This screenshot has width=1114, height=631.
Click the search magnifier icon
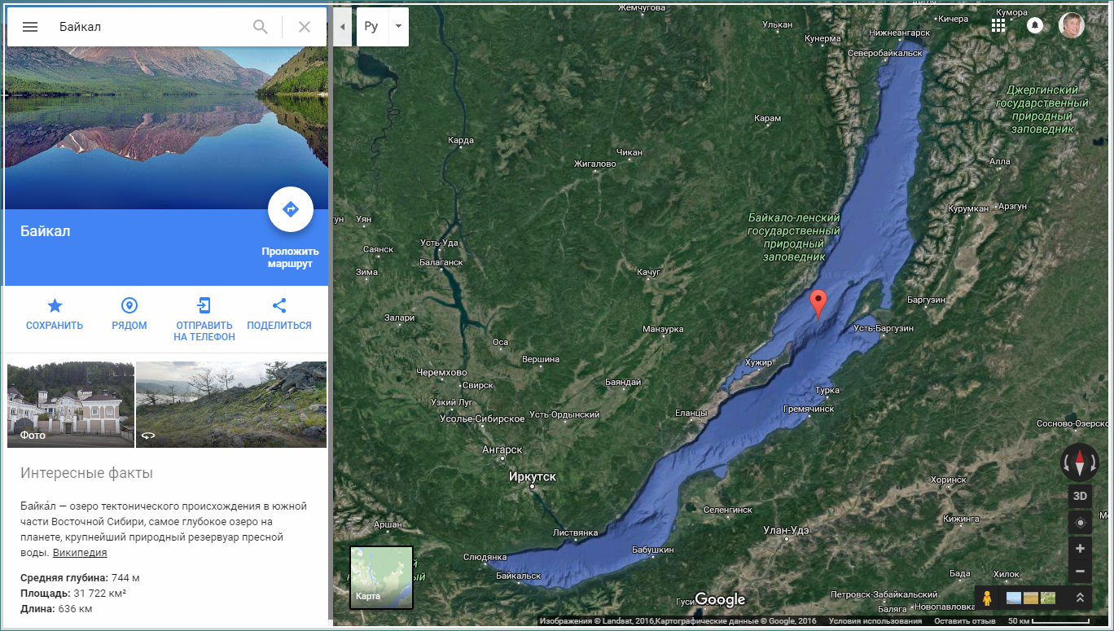click(261, 27)
